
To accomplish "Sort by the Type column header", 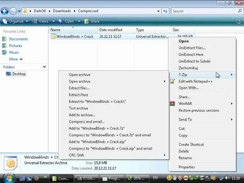I will coord(152,30).
